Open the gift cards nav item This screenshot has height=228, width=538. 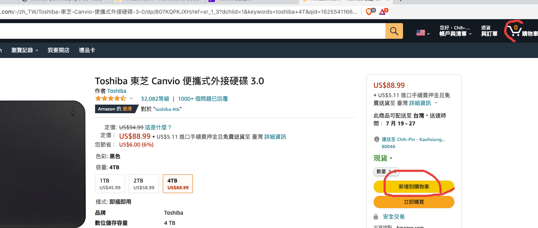[87, 50]
